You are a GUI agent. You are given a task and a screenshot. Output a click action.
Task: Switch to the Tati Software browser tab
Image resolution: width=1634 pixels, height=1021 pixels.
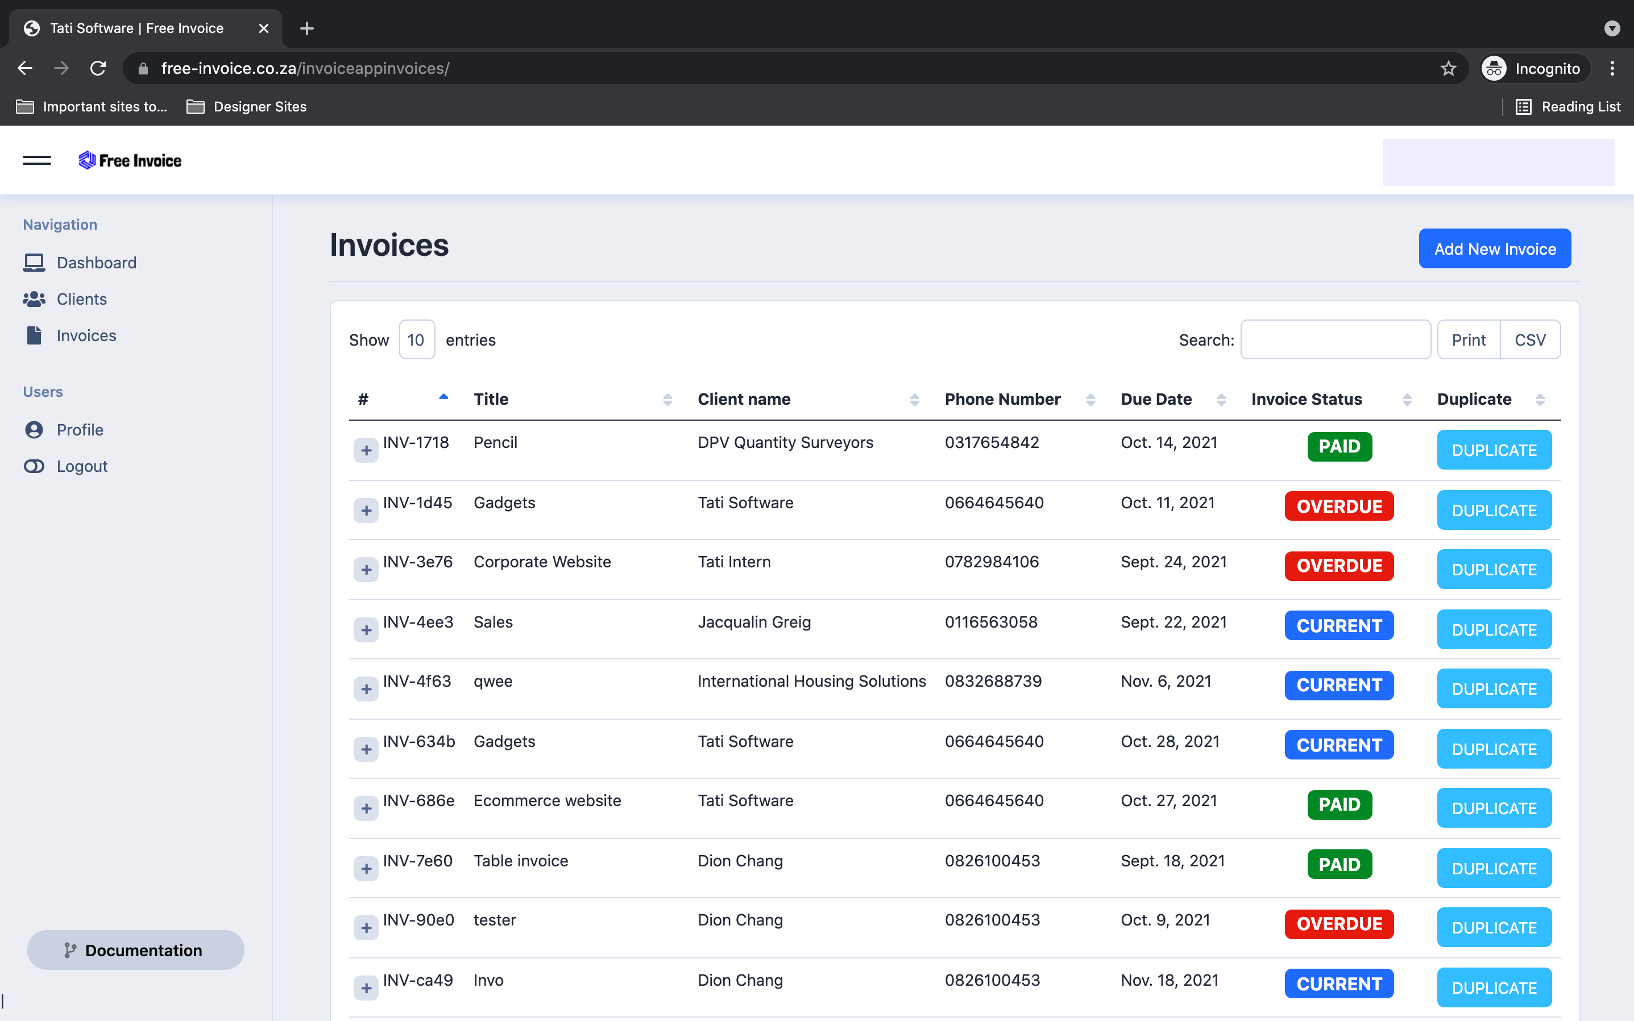click(x=135, y=28)
